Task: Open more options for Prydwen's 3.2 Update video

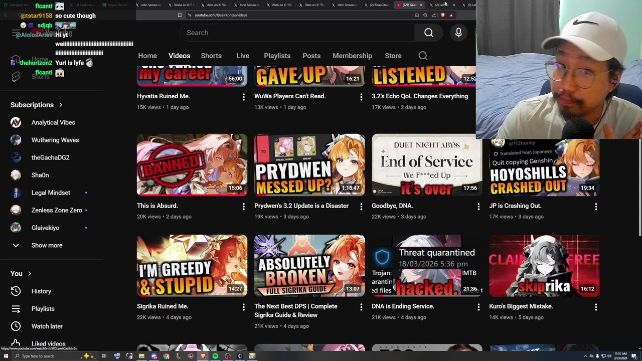Action: pyautogui.click(x=361, y=206)
